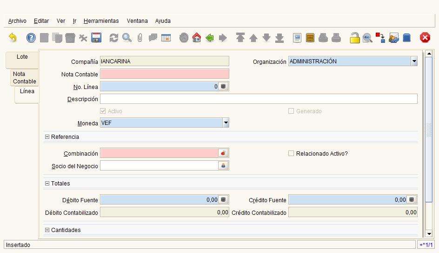439x253 pixels.
Task: Switch to the Nota Contable tab
Action: click(24, 78)
